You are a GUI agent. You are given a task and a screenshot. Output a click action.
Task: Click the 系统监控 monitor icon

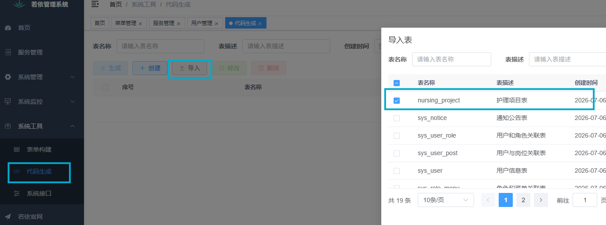[8, 102]
